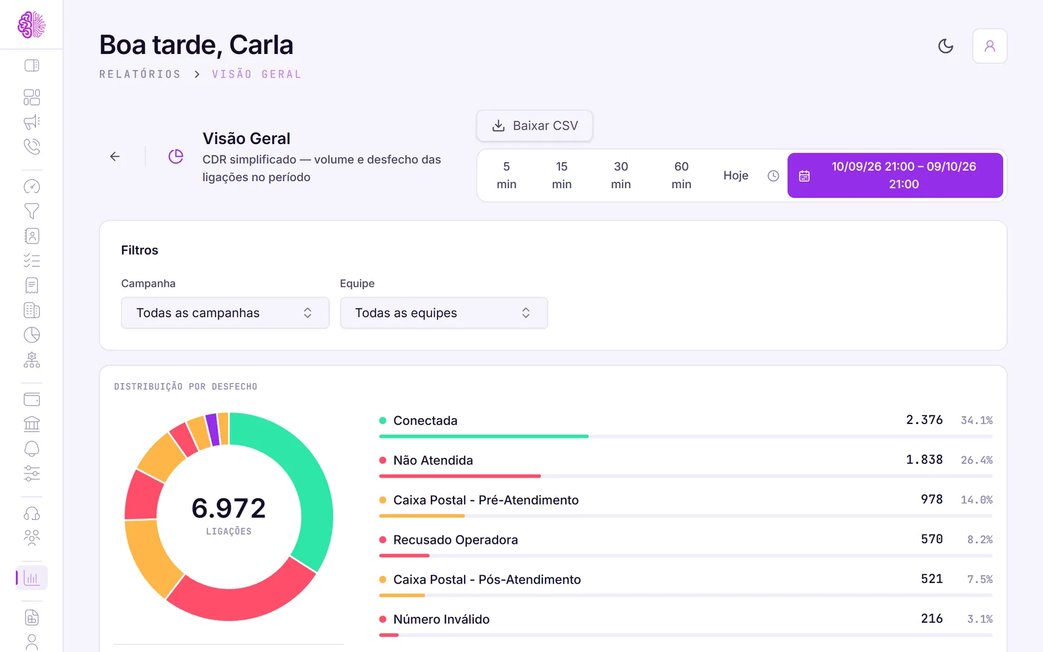Click the Não Atendida progress bar
The width and height of the screenshot is (1043, 652).
pos(686,476)
